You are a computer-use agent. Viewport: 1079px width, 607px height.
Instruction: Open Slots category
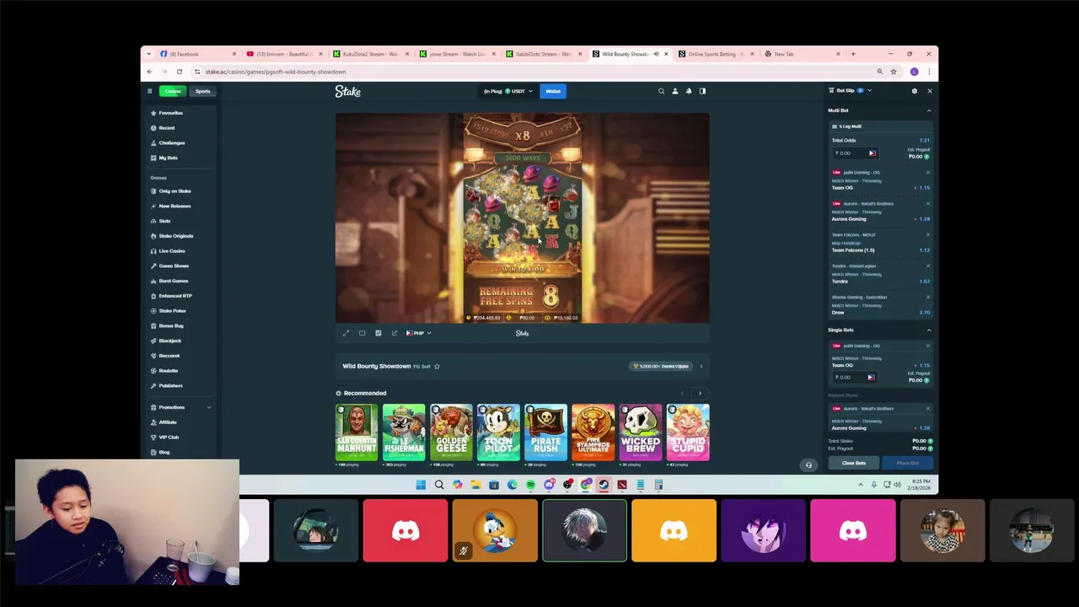[x=161, y=221]
